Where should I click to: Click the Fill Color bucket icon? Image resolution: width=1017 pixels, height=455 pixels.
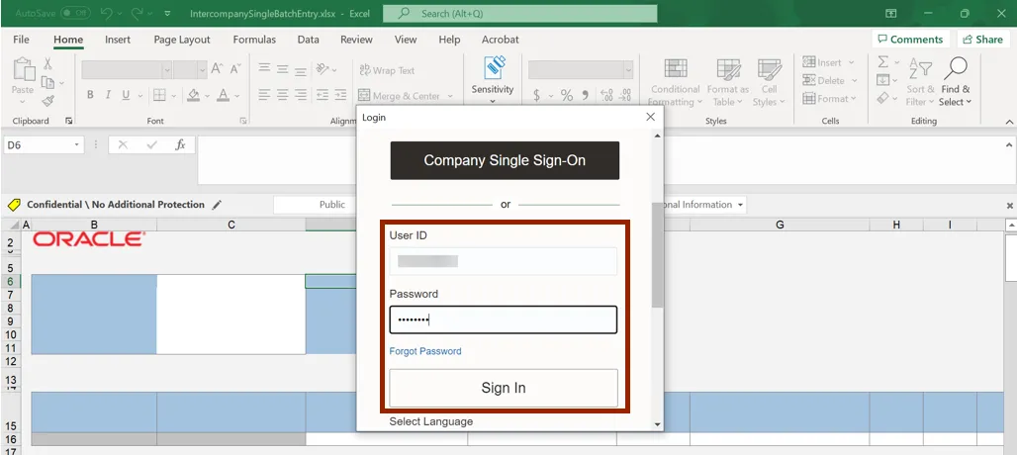pos(193,95)
